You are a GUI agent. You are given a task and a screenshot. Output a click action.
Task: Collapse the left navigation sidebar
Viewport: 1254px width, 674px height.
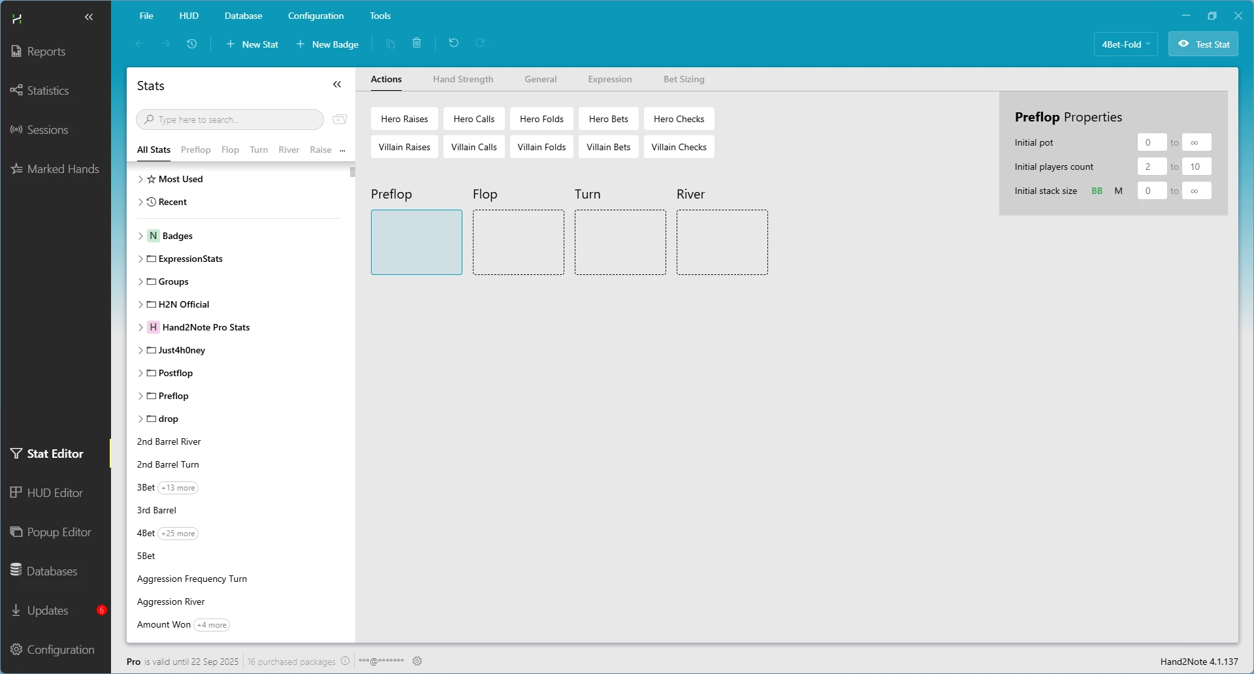(89, 18)
